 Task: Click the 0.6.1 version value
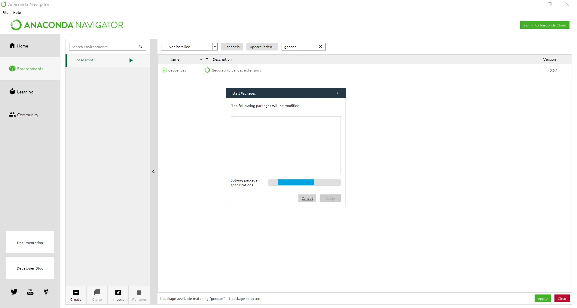[x=554, y=70]
